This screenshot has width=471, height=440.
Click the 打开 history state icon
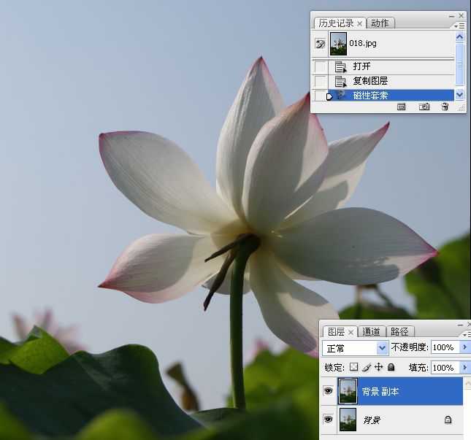point(340,66)
